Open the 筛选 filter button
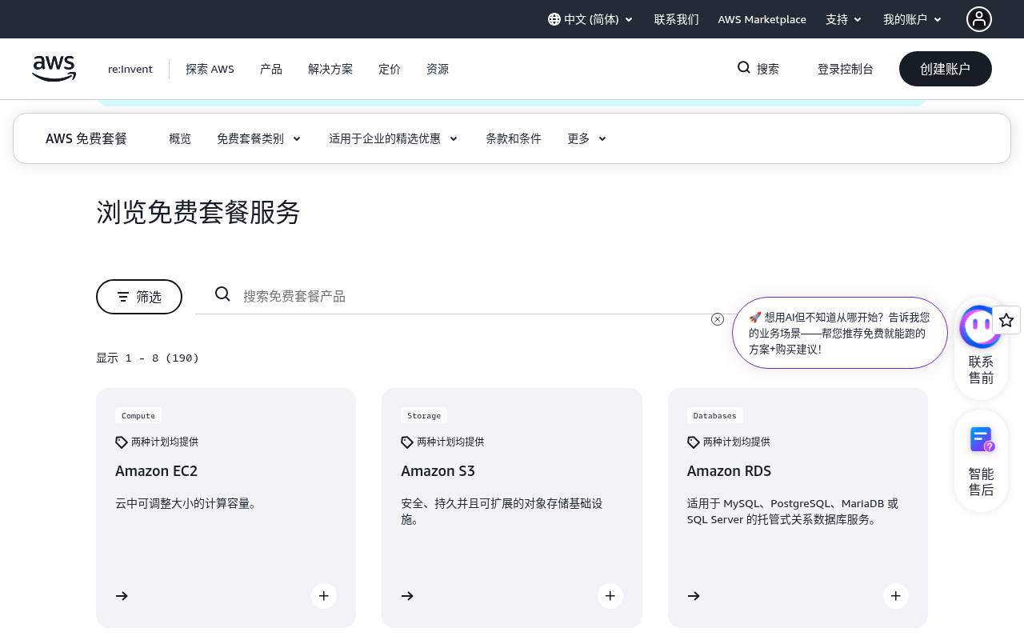The height and width of the screenshot is (640, 1024). [139, 297]
